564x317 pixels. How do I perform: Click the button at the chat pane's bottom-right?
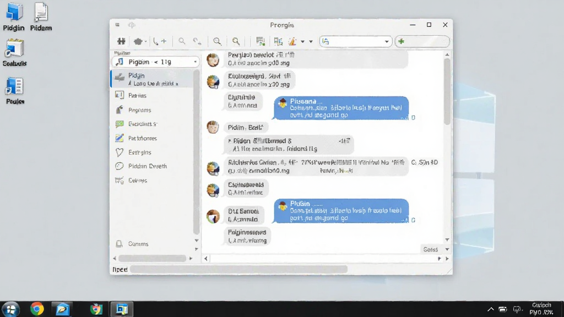pos(431,249)
